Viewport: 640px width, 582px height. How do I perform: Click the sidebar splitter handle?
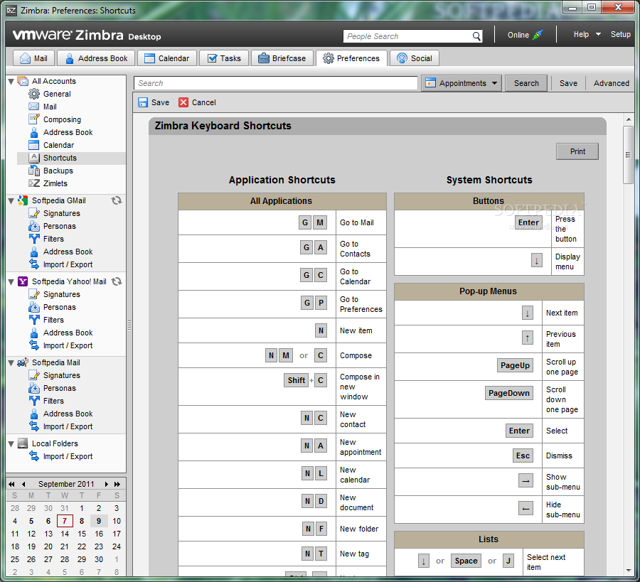coord(129,325)
